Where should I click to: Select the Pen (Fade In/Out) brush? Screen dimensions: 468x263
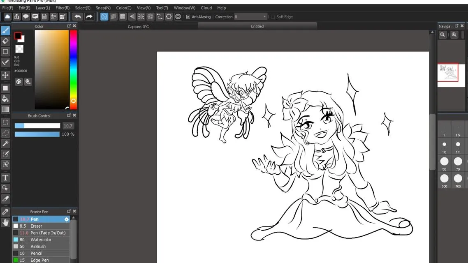(41, 233)
